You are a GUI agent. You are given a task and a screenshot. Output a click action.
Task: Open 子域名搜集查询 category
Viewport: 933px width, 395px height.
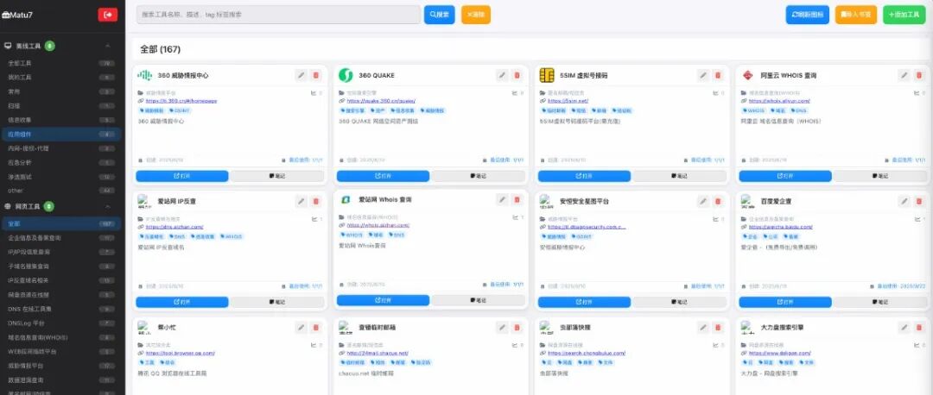pos(61,266)
